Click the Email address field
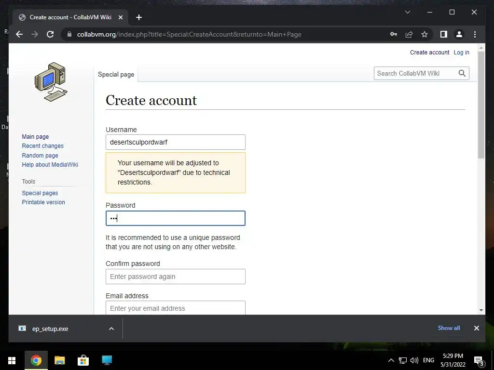 (176, 308)
